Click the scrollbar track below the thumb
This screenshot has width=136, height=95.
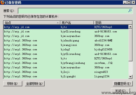[130, 68]
